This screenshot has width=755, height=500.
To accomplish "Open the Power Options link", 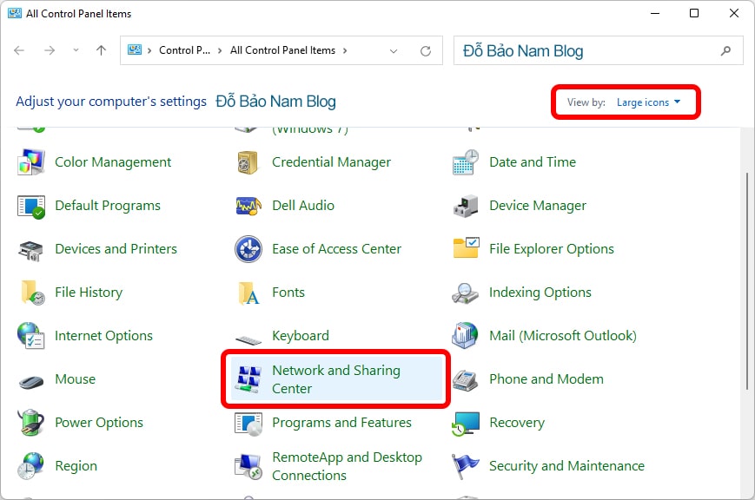I will point(99,423).
